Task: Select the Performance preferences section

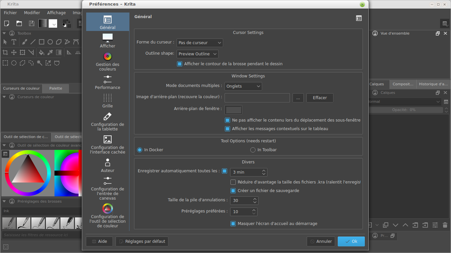Action: pos(107,82)
